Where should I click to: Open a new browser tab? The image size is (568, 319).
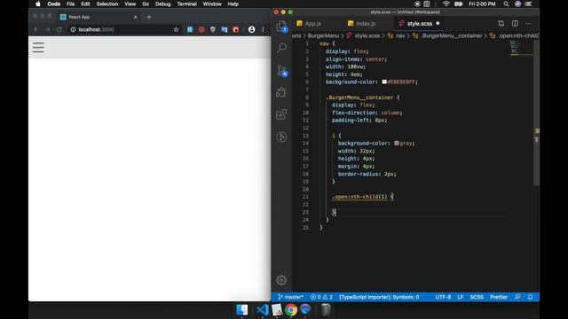click(149, 17)
